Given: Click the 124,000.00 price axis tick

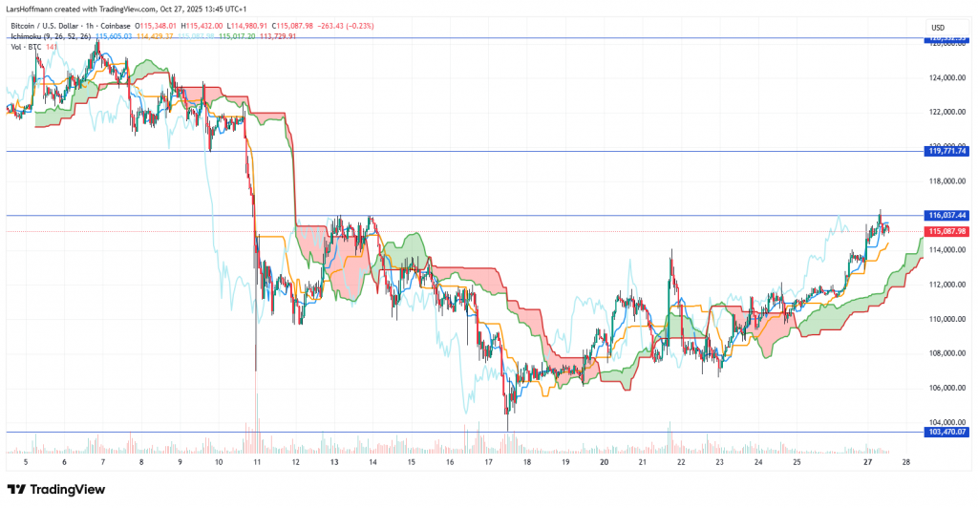Looking at the screenshot, I should [x=946, y=77].
